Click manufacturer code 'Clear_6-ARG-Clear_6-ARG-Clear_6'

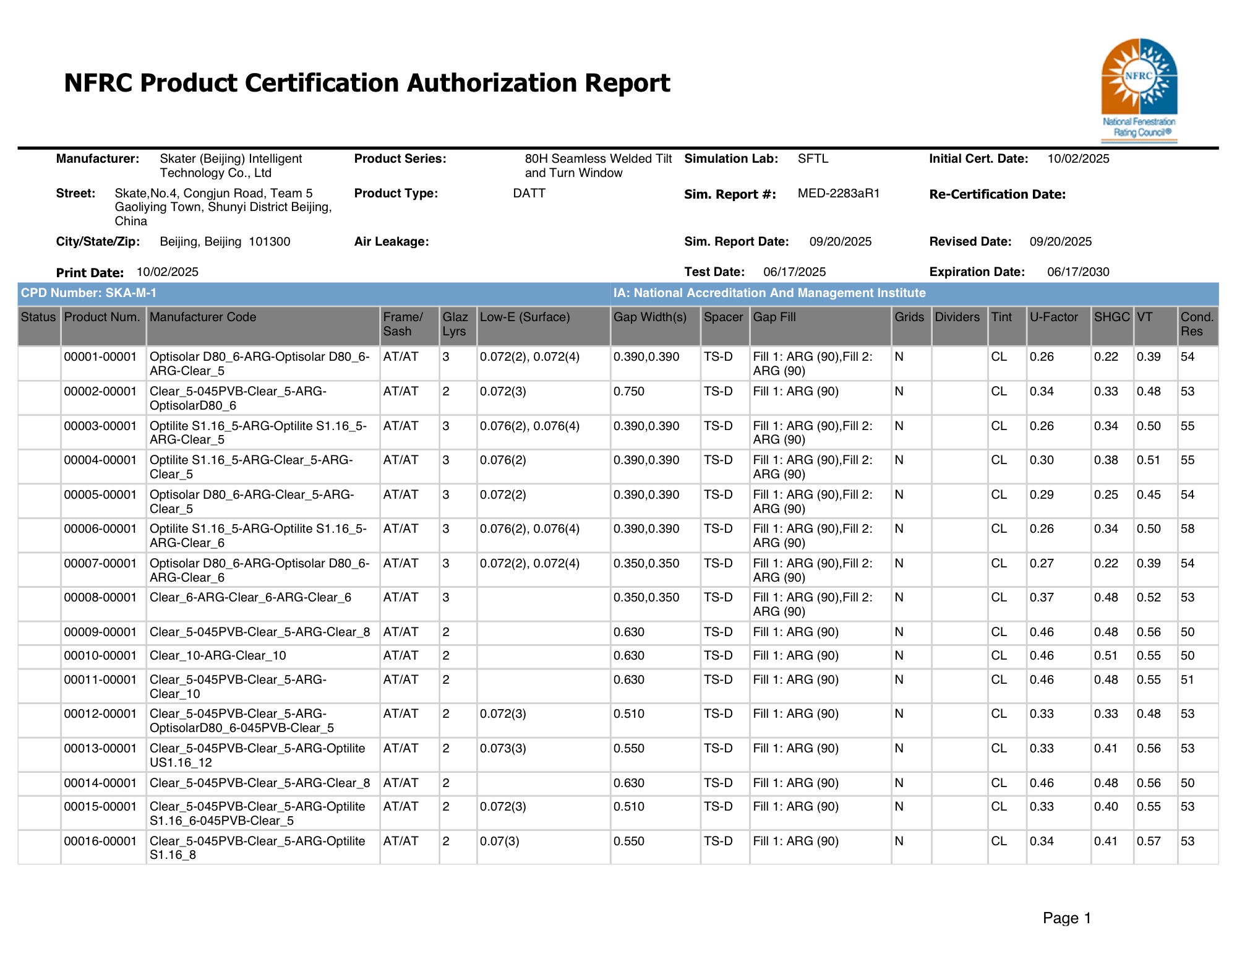pos(250,598)
